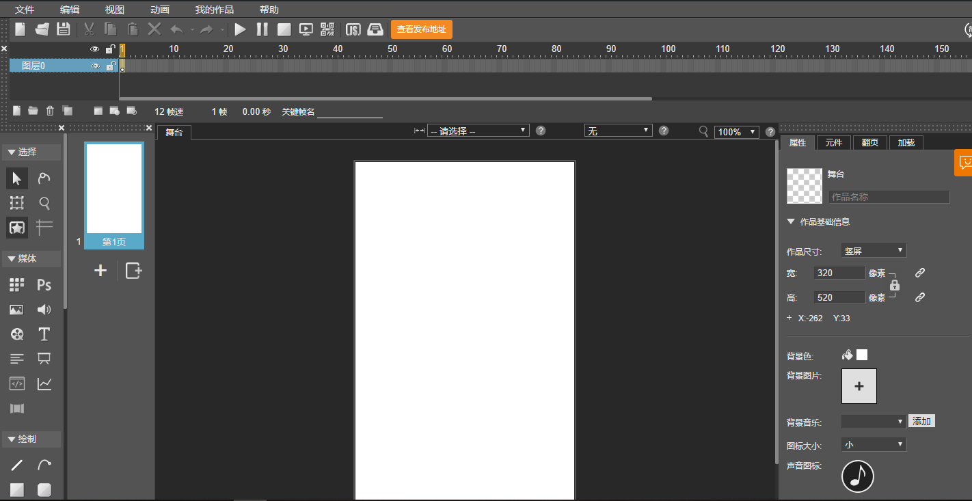Image resolution: width=972 pixels, height=501 pixels.
Task: Collapse the 作品基础信息 section
Action: click(791, 222)
